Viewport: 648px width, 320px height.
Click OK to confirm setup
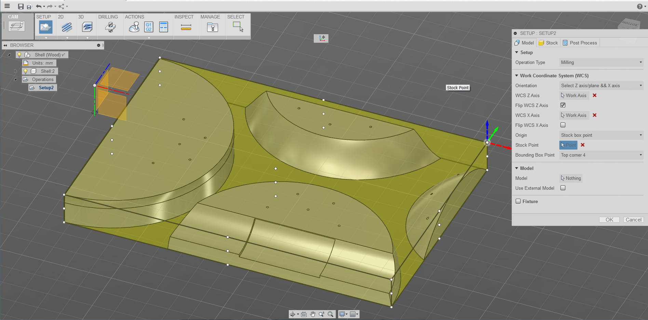point(609,219)
